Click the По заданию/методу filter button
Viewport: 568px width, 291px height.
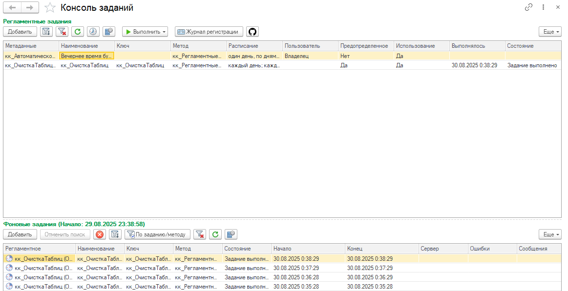157,234
